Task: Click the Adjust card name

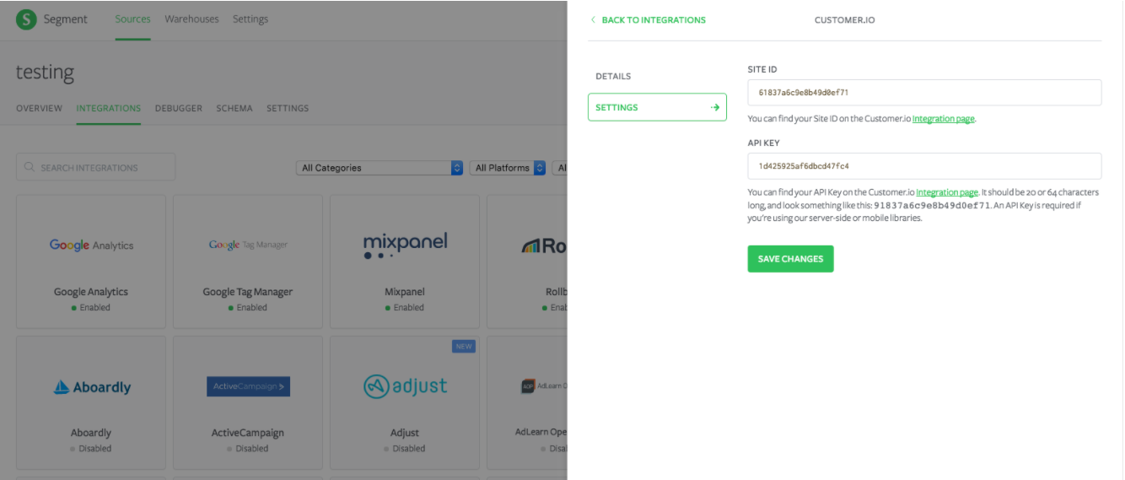Action: 405,433
